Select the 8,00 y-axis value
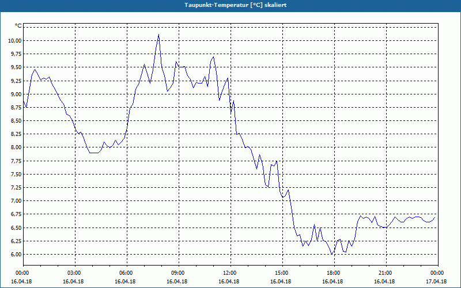The width and height of the screenshot is (461, 288). click(17, 147)
